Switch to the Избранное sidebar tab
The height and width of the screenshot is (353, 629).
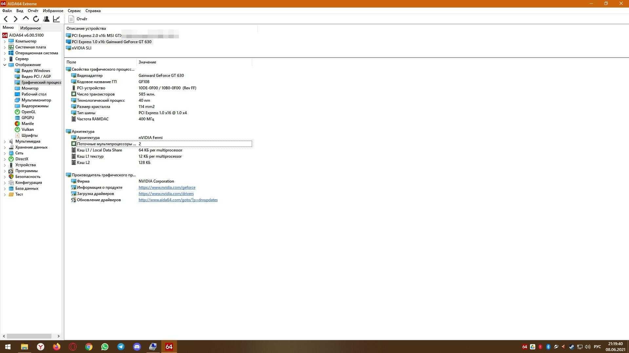[30, 28]
